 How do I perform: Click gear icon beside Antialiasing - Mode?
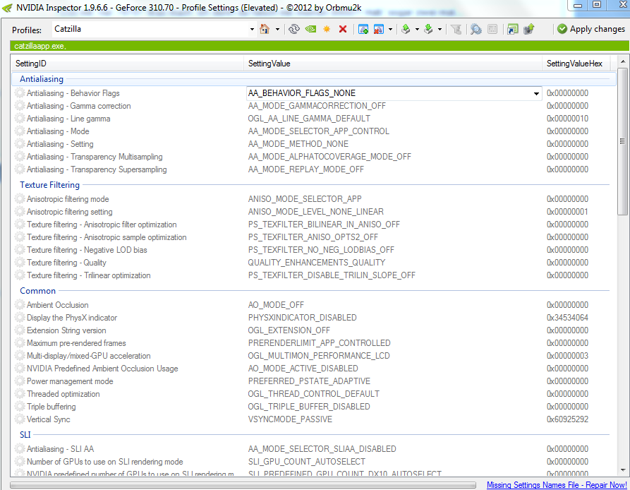point(20,131)
